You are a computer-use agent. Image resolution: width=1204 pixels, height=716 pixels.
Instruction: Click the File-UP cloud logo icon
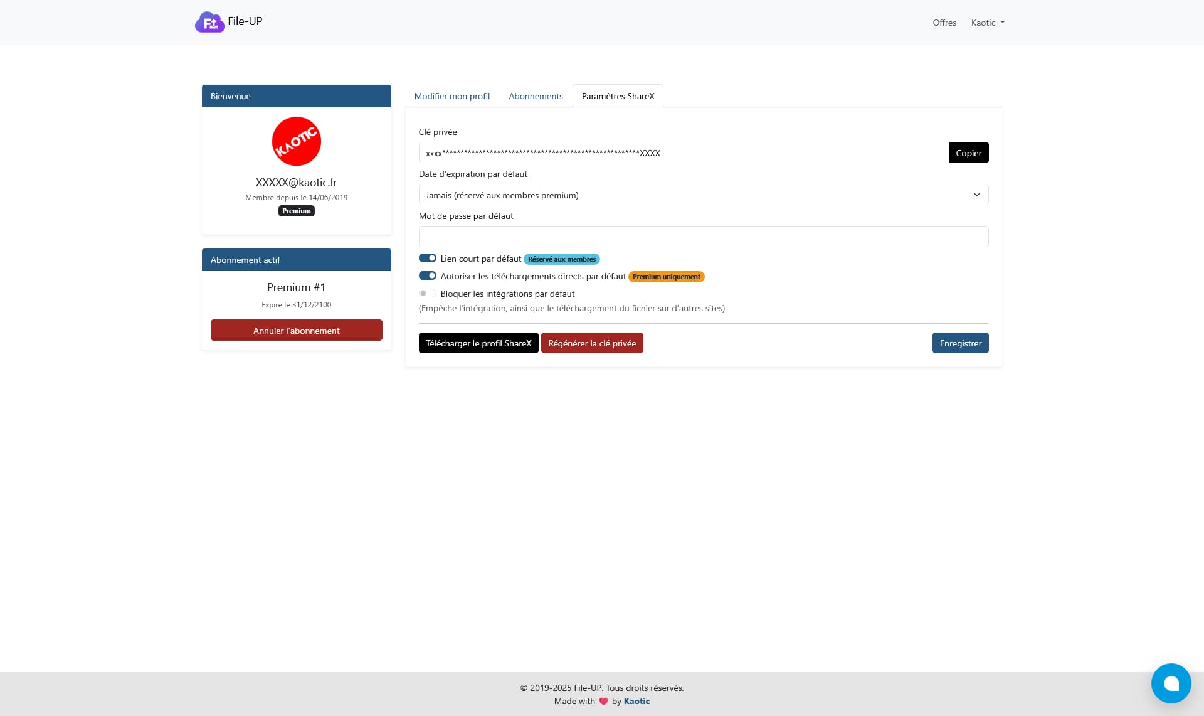pyautogui.click(x=209, y=23)
